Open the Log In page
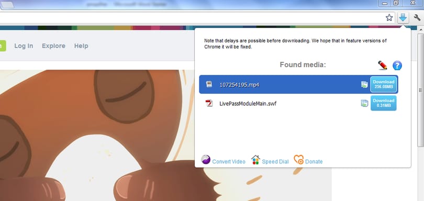This screenshot has width=424, height=201. (24, 46)
